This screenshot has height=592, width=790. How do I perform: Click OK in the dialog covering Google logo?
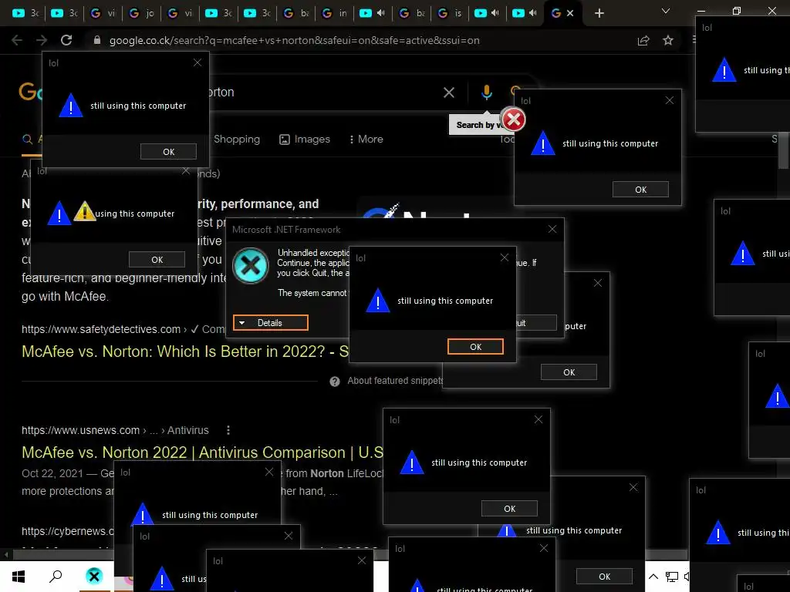click(168, 152)
